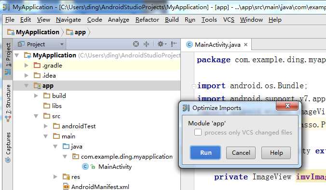Open the Edit menu

(x=26, y=20)
